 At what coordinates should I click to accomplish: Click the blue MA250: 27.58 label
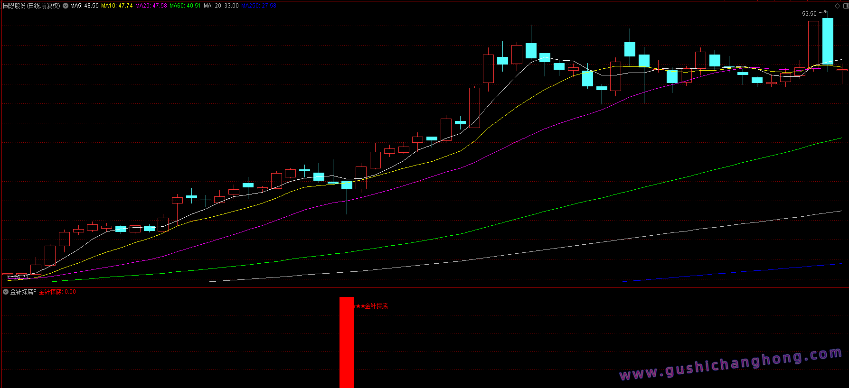pos(258,6)
